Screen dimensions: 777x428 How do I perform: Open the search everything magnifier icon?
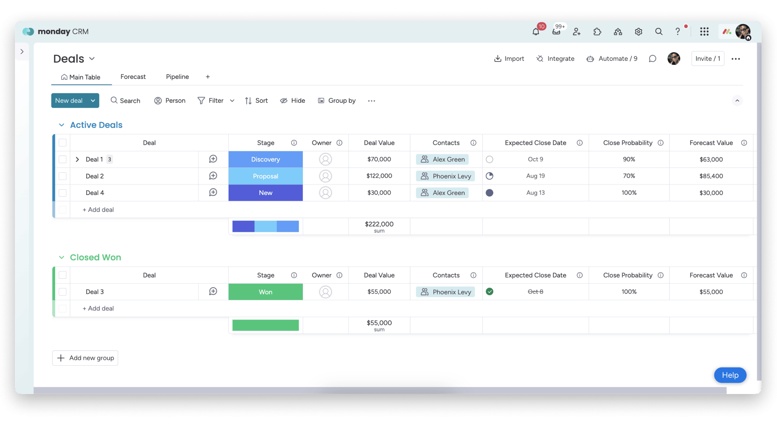point(659,32)
